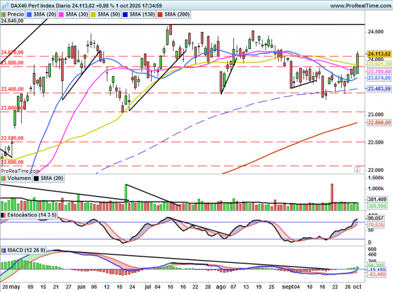Click the ProRealTime.com watermark above volume panel
The image size is (393, 292).
[x=19, y=171]
